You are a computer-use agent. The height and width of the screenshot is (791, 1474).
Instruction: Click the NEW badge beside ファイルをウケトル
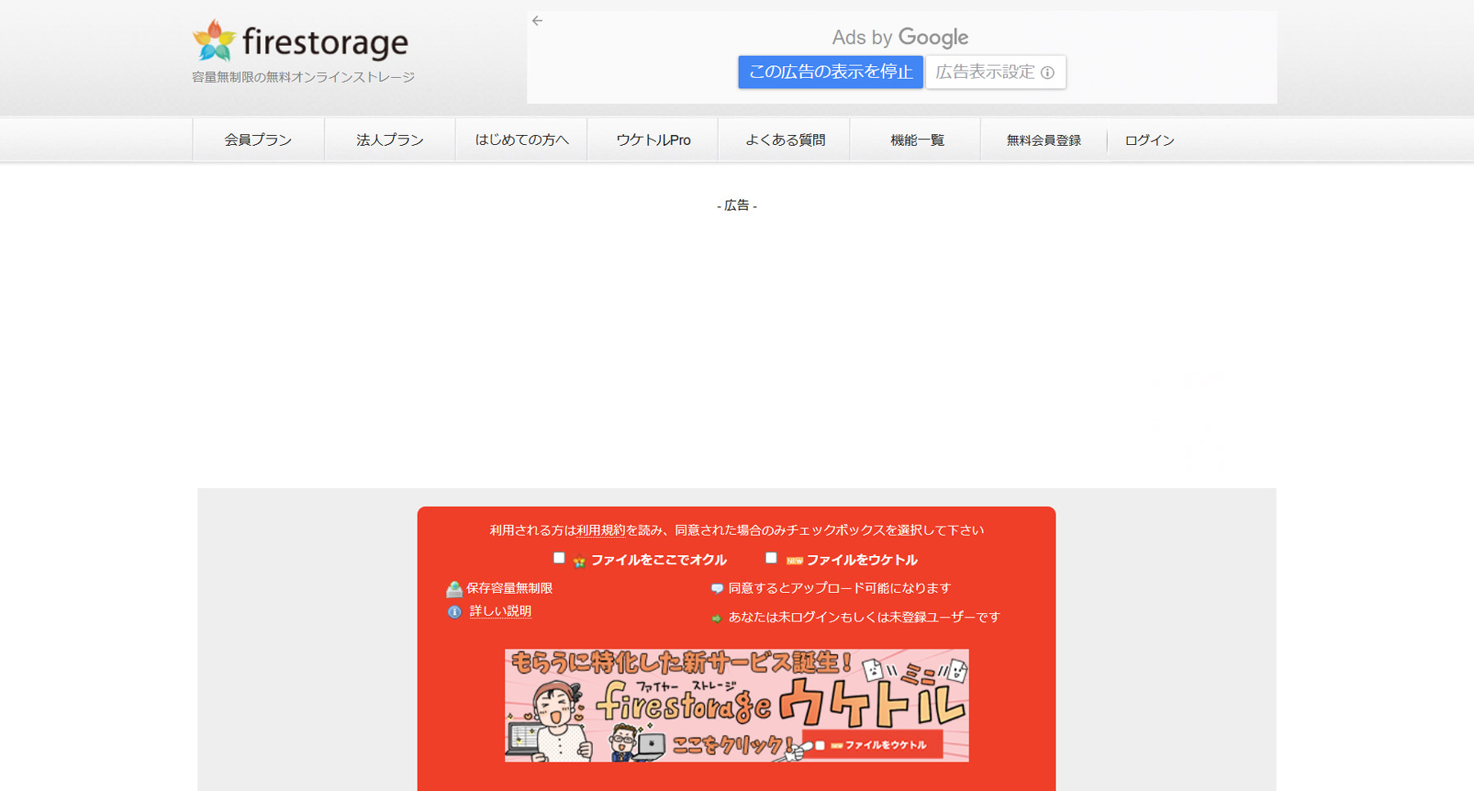pos(794,561)
